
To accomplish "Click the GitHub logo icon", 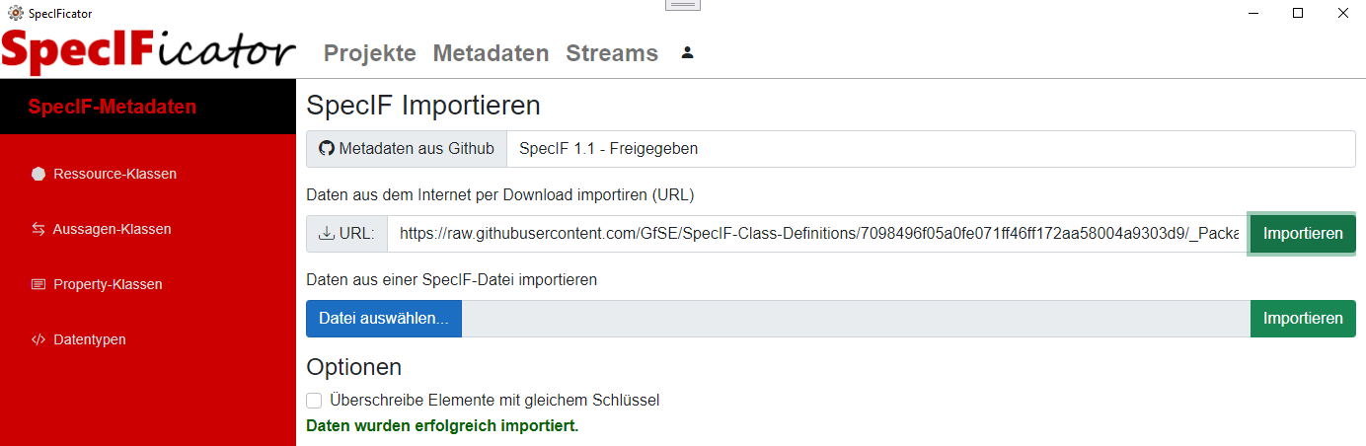I will click(327, 149).
